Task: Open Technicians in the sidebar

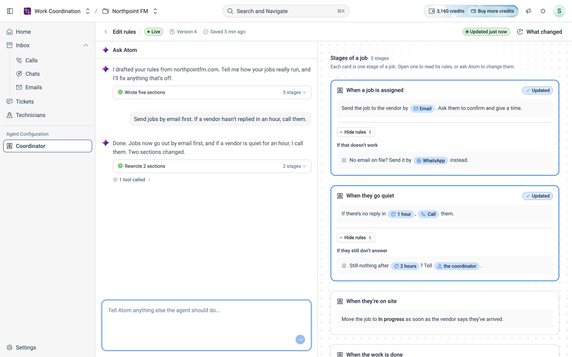Action: [x=47, y=115]
